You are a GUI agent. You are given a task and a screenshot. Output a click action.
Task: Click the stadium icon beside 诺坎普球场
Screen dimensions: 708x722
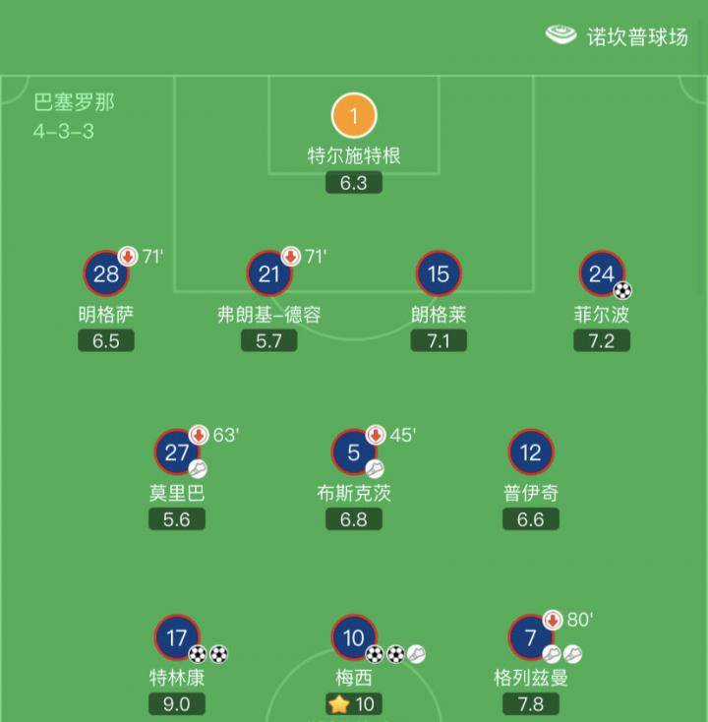[560, 35]
